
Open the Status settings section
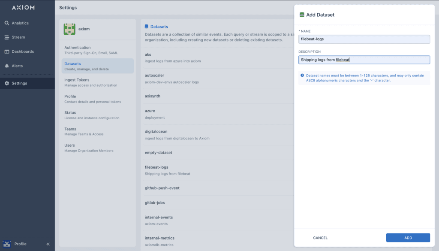click(97, 115)
